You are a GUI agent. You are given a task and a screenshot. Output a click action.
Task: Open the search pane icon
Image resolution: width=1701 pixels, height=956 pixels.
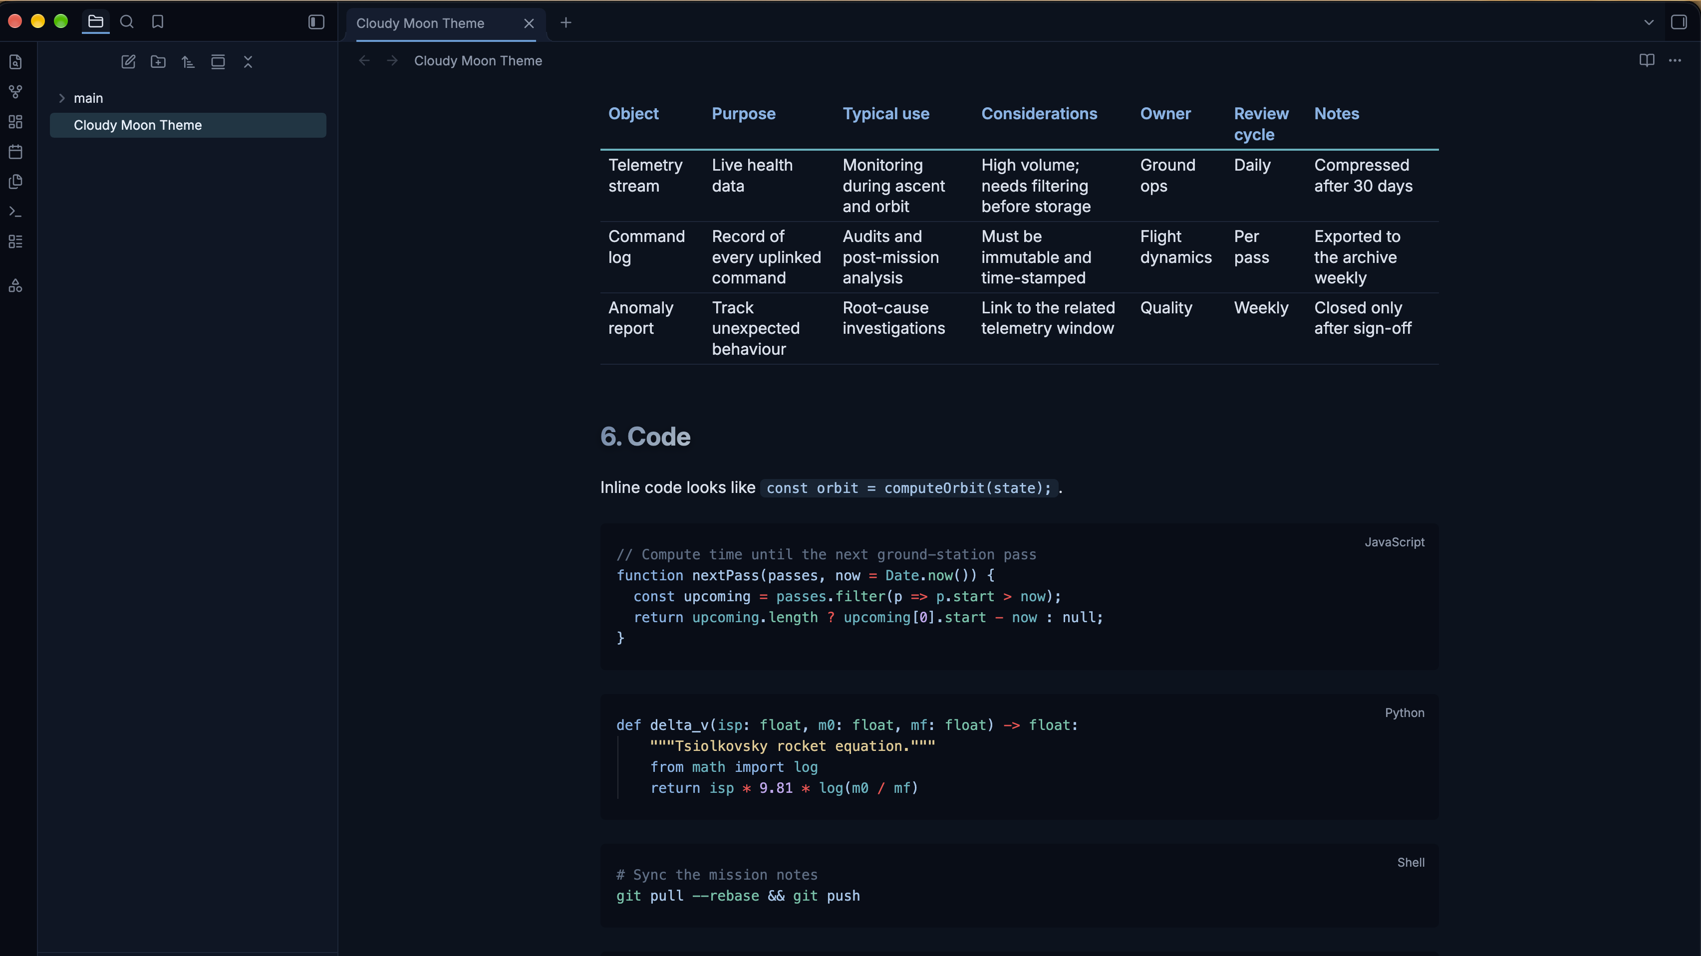coord(127,22)
